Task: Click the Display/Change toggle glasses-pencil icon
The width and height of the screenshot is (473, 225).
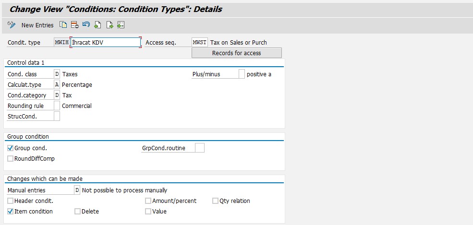Action: (12, 25)
